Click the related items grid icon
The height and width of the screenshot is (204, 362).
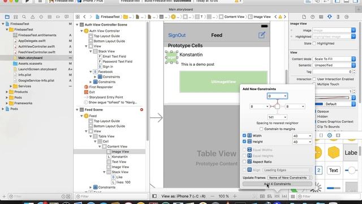point(77,17)
